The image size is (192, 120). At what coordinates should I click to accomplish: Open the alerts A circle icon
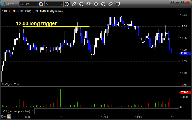click(x=103, y=4)
